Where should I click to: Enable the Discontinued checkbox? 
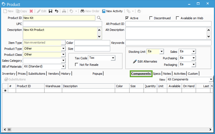[151, 18]
